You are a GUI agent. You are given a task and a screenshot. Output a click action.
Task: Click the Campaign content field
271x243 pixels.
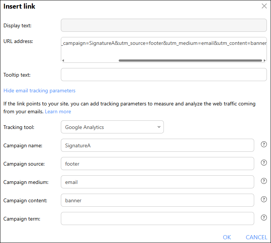[157, 200]
